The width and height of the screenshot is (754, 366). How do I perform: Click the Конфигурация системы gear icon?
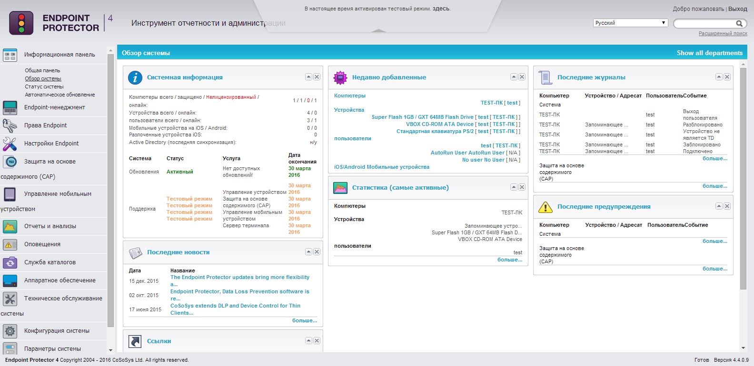(x=10, y=331)
